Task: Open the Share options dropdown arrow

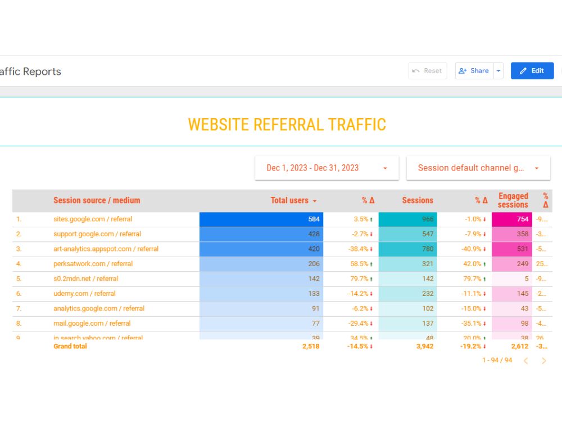Action: click(x=498, y=71)
